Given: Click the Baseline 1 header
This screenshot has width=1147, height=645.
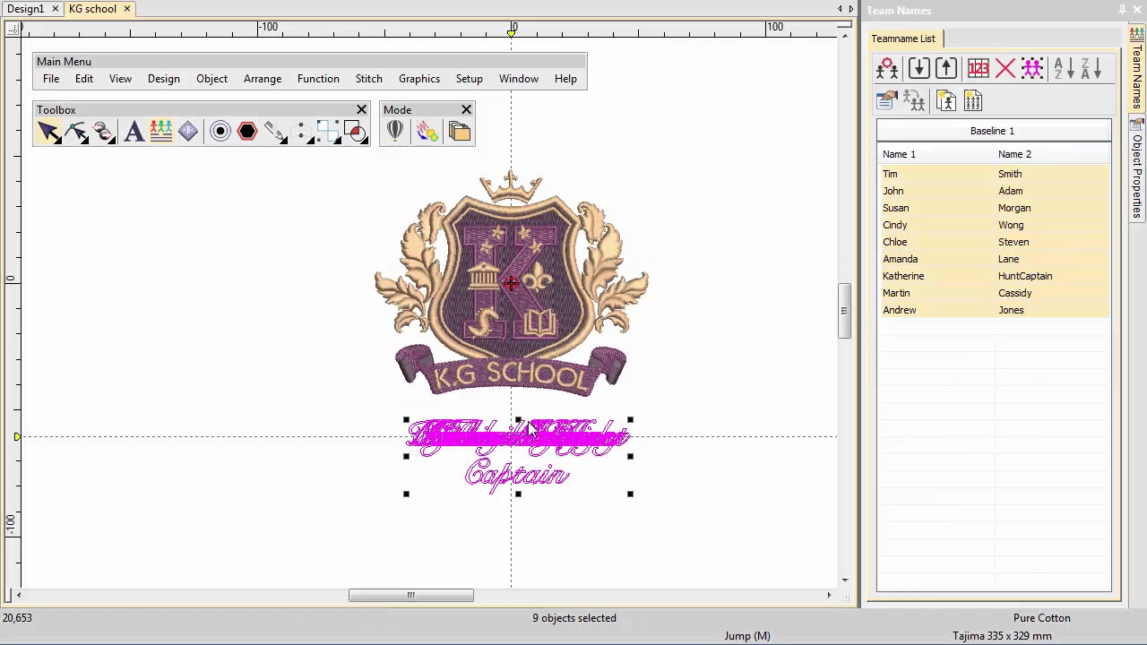Looking at the screenshot, I should (994, 131).
